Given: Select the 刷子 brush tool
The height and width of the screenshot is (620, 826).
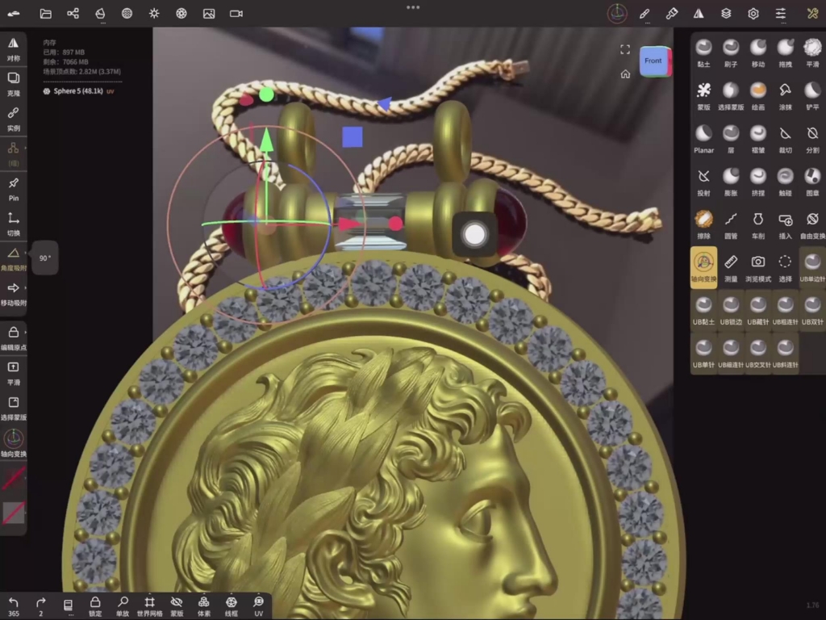Looking at the screenshot, I should [731, 52].
